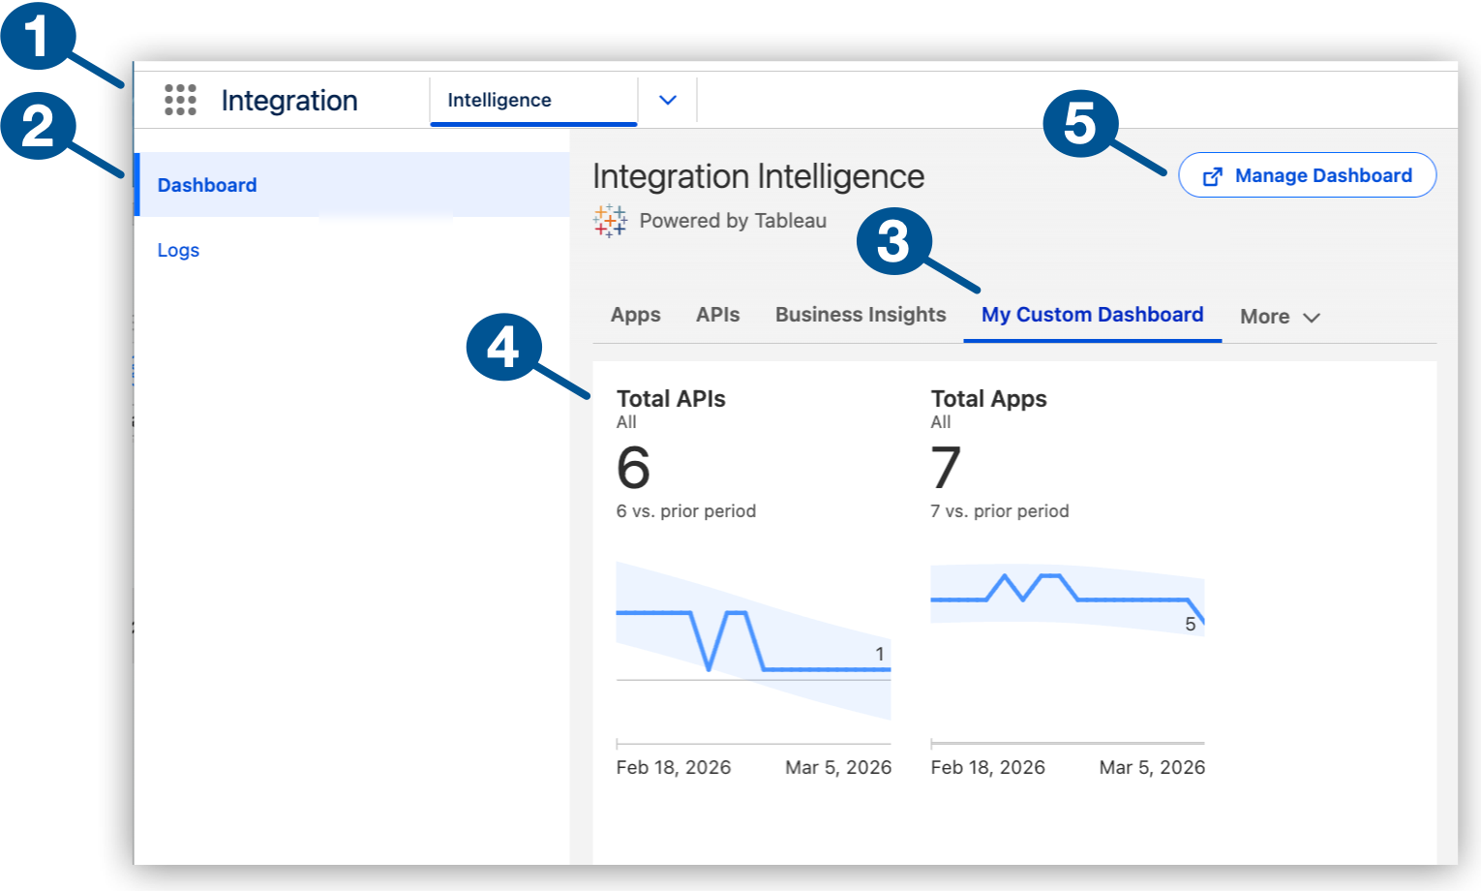1481x891 pixels.
Task: Open Logs from the left sidebar
Action: coord(178,250)
